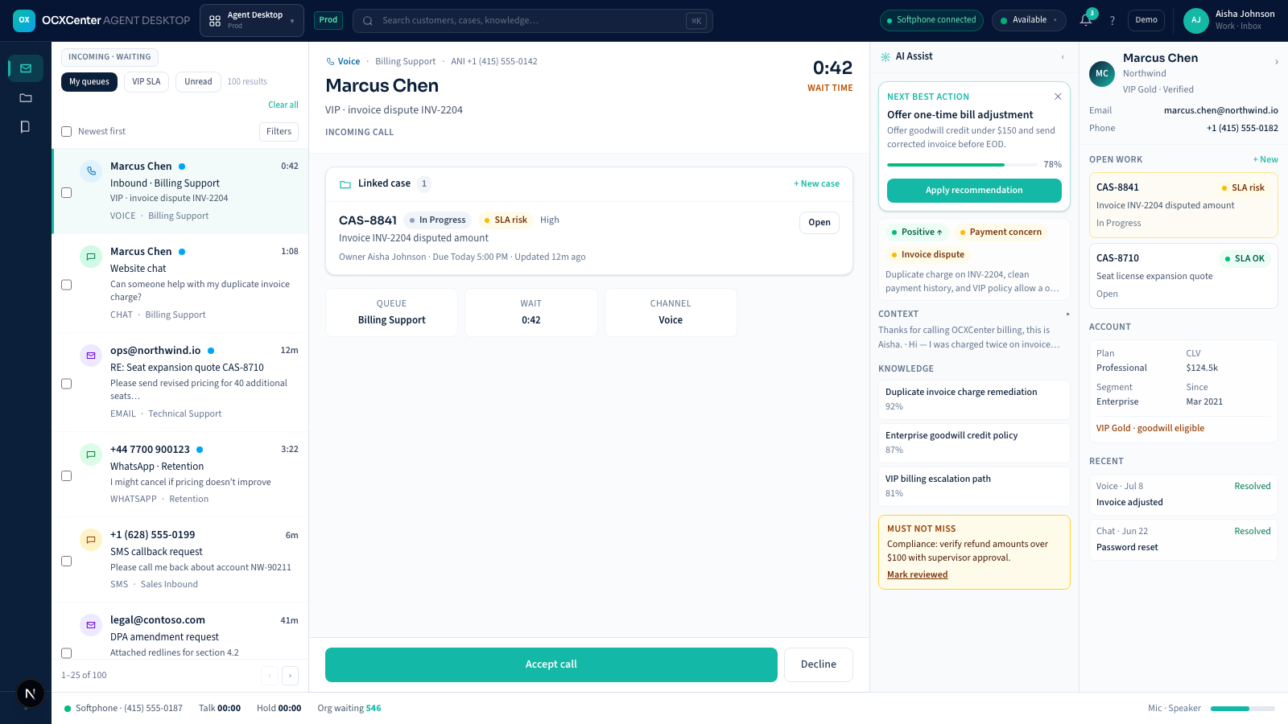
Task: Open the folder icon in left sidebar
Action: 26,97
